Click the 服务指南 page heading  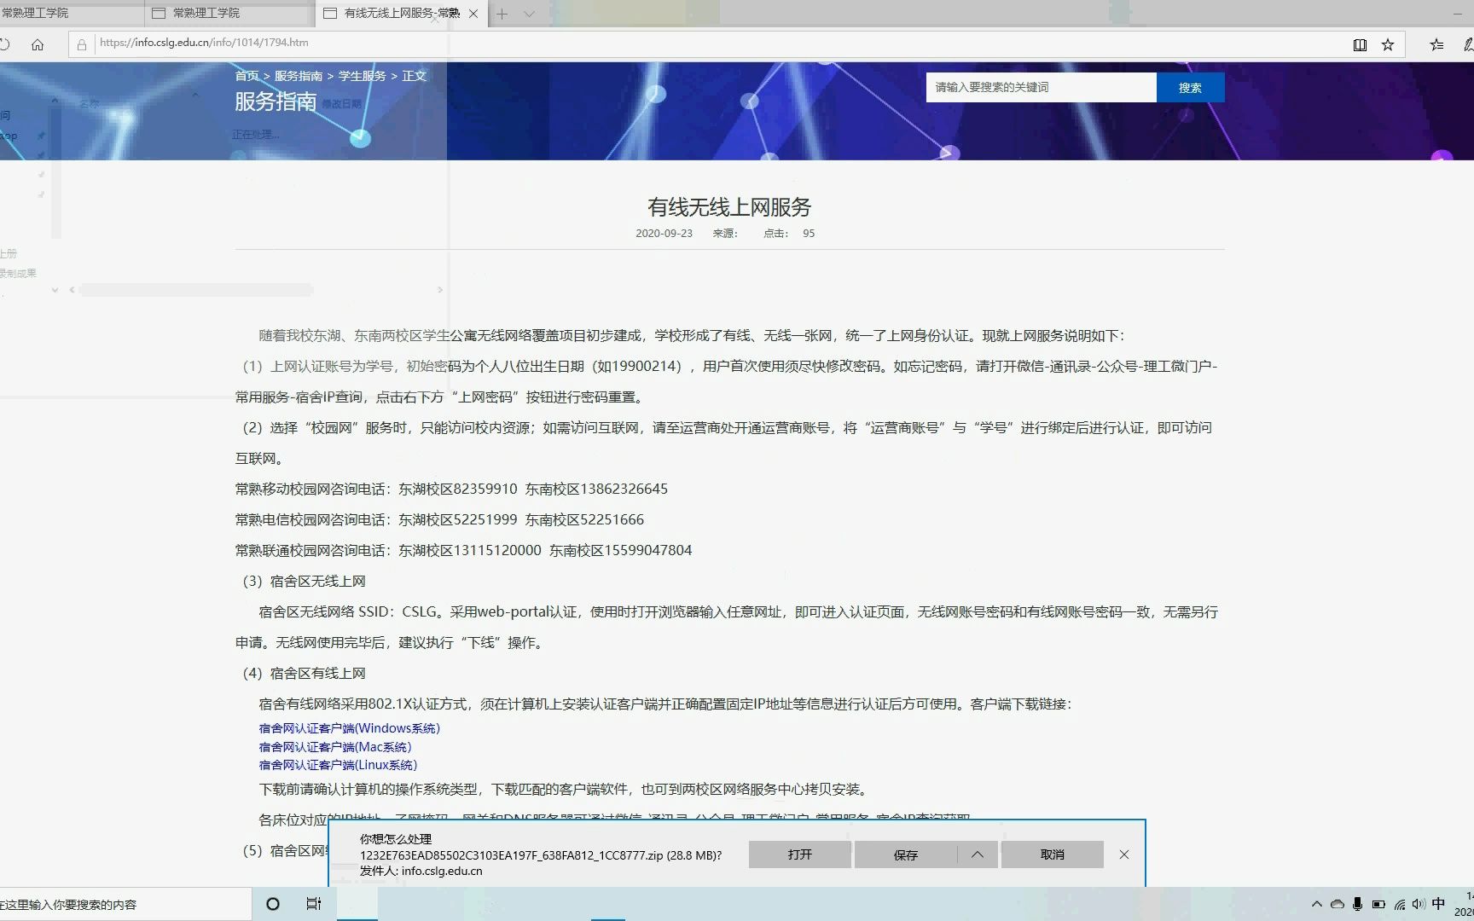pyautogui.click(x=276, y=101)
